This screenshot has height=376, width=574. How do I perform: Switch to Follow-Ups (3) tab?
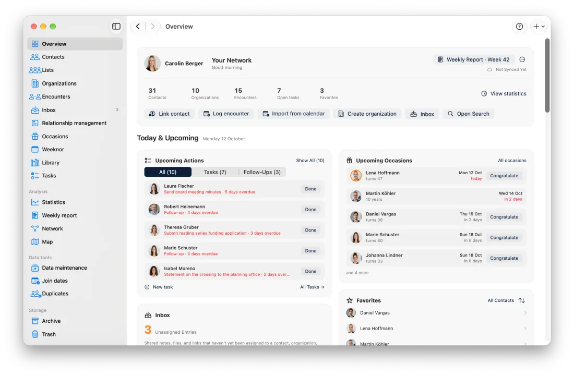262,172
